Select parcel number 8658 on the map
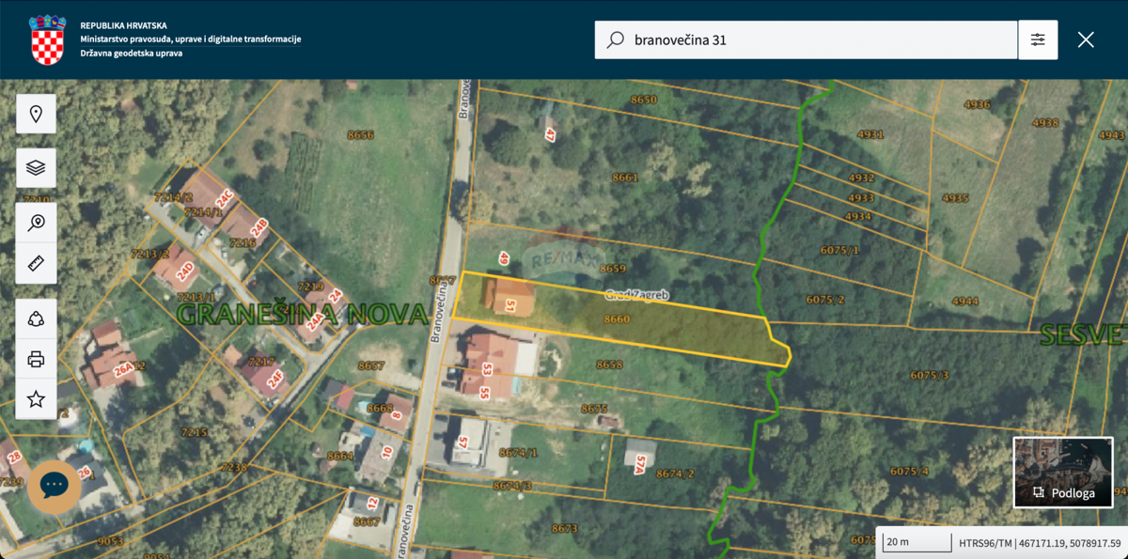The width and height of the screenshot is (1128, 559). pyautogui.click(x=609, y=366)
